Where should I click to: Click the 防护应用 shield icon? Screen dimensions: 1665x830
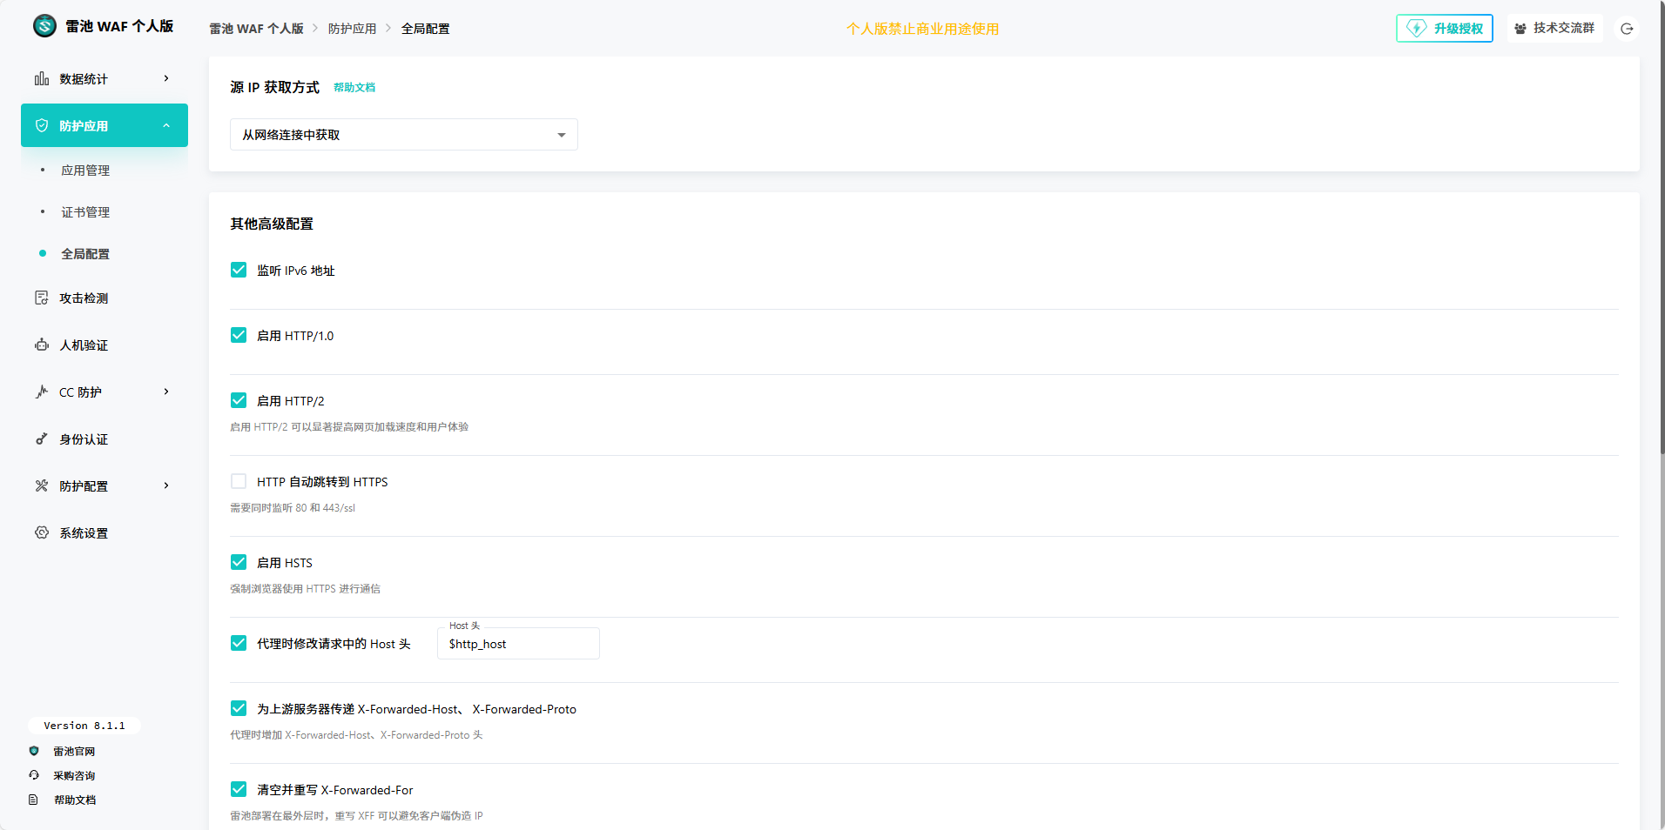pos(42,125)
